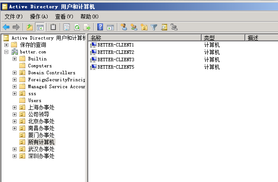Create new organizational unit icon

click(144, 27)
